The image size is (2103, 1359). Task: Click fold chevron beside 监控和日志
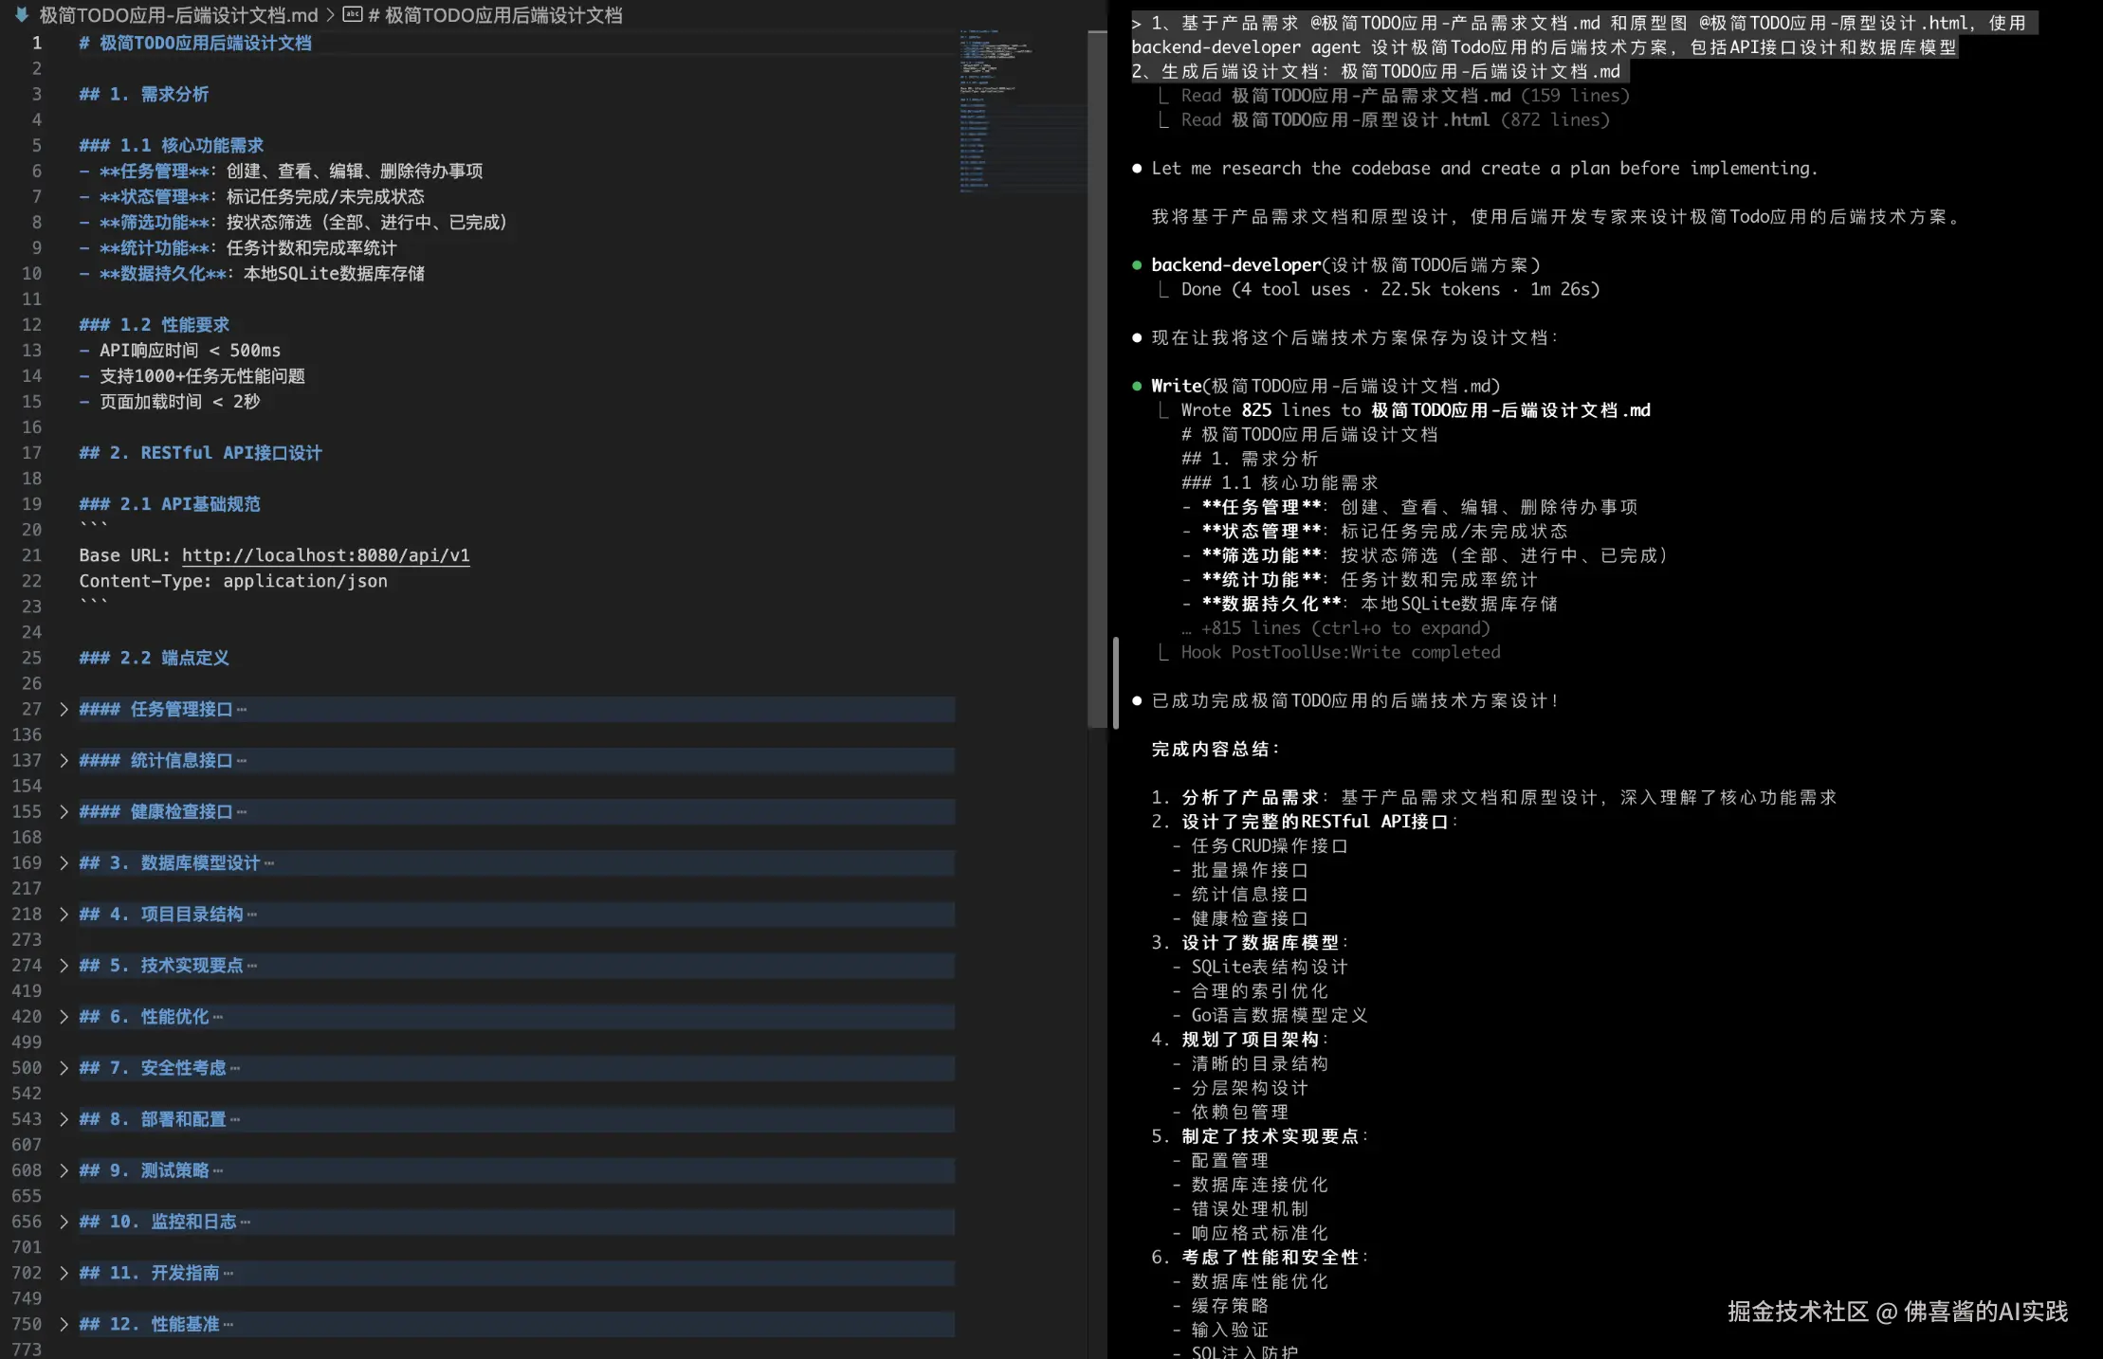(64, 1222)
